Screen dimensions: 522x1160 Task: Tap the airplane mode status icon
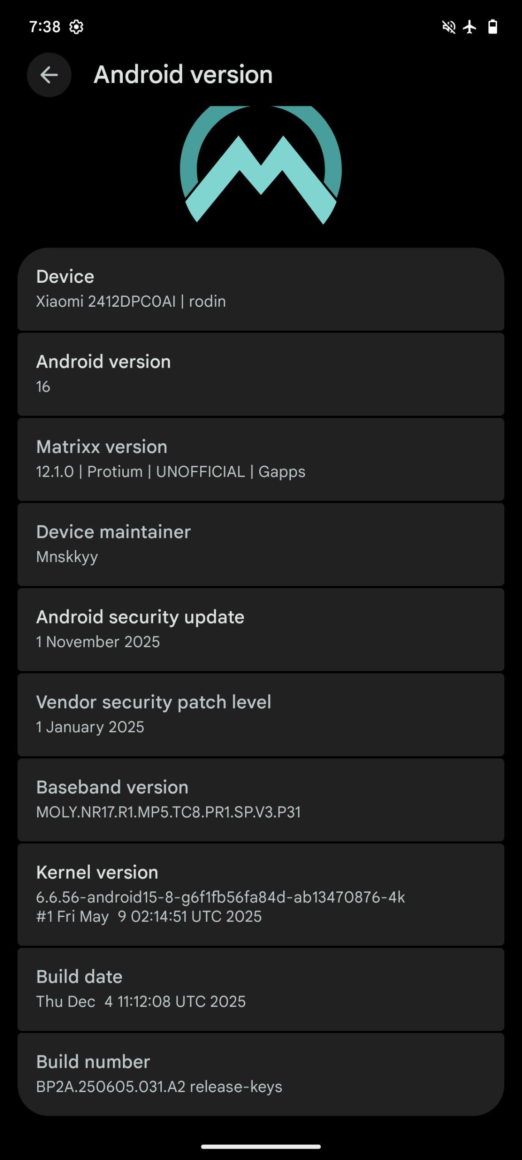(x=470, y=27)
